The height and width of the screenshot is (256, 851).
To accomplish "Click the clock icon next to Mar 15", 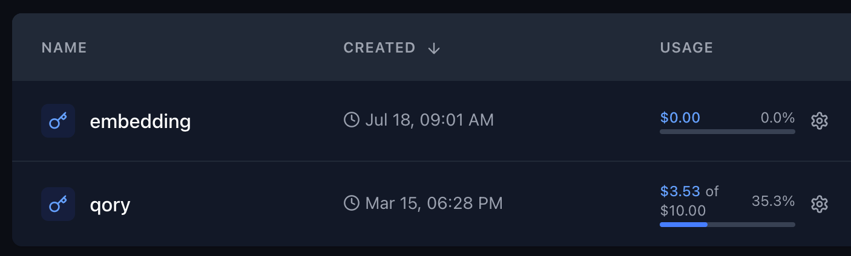I will (351, 203).
